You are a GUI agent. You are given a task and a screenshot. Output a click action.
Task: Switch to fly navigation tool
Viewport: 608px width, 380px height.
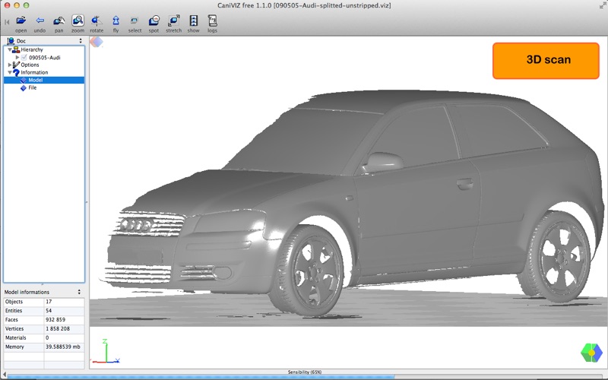[x=116, y=24]
